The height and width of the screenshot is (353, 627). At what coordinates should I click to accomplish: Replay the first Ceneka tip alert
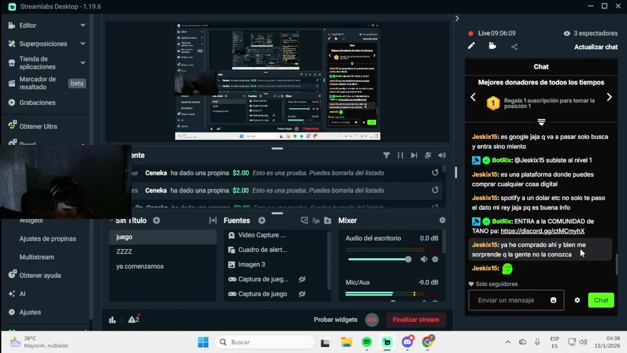[435, 173]
